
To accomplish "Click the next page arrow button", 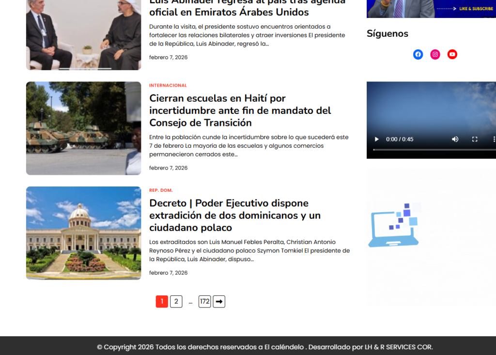I will (x=219, y=302).
